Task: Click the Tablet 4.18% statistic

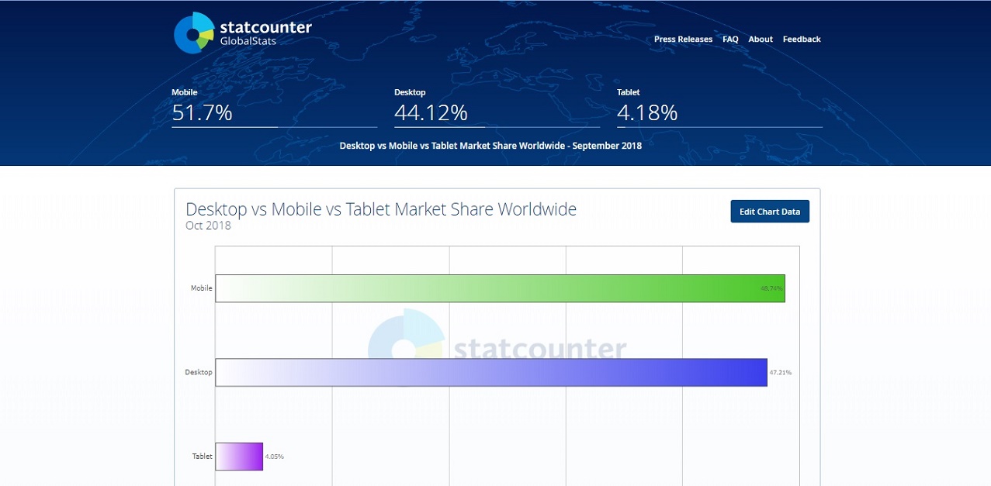Action: click(x=719, y=107)
